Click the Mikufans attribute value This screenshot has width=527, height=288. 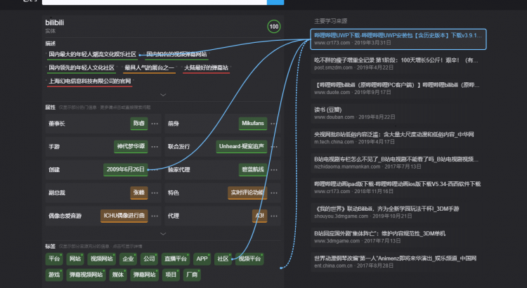point(252,124)
